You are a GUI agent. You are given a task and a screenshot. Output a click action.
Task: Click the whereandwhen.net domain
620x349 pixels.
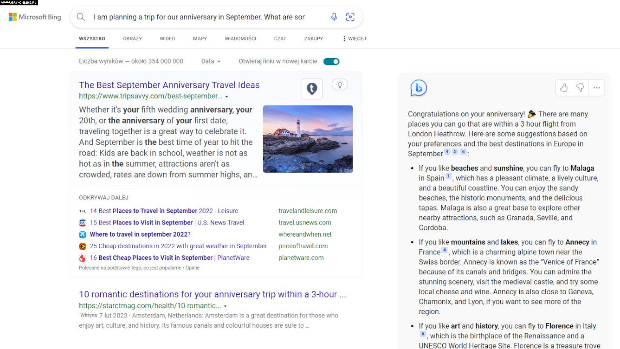pyautogui.click(x=305, y=234)
